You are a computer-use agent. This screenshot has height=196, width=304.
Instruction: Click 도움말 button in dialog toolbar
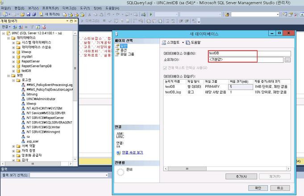193,42
